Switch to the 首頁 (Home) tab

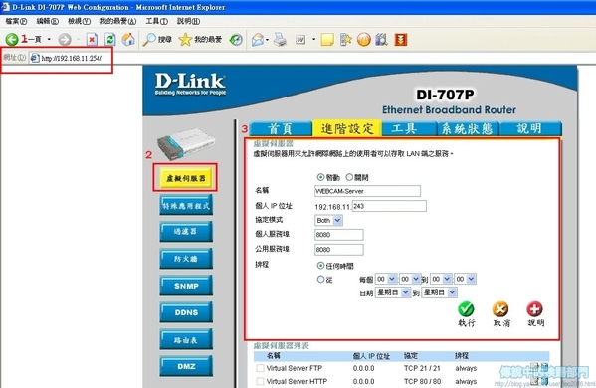click(x=281, y=128)
